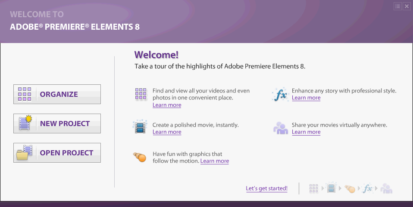The image size is (413, 207).
Task: Jump to the filmstrip step in the bottom tour strip
Action: point(331,188)
